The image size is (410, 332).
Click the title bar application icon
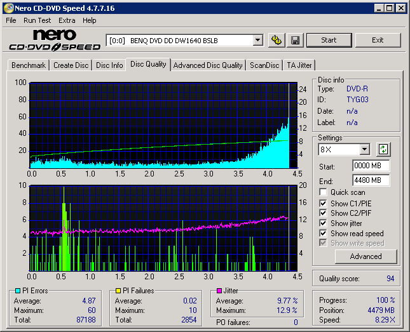coord(8,8)
